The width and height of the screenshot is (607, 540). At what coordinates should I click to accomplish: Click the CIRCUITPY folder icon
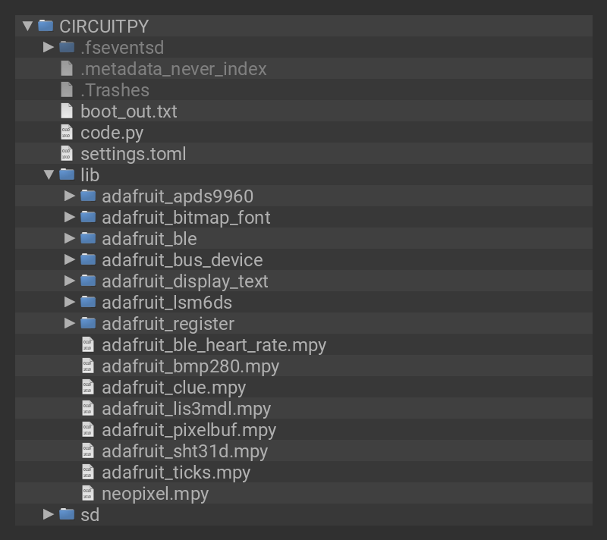click(x=46, y=26)
